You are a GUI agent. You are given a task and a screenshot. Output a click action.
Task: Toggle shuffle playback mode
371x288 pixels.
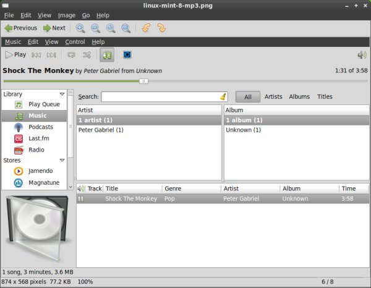(87, 55)
